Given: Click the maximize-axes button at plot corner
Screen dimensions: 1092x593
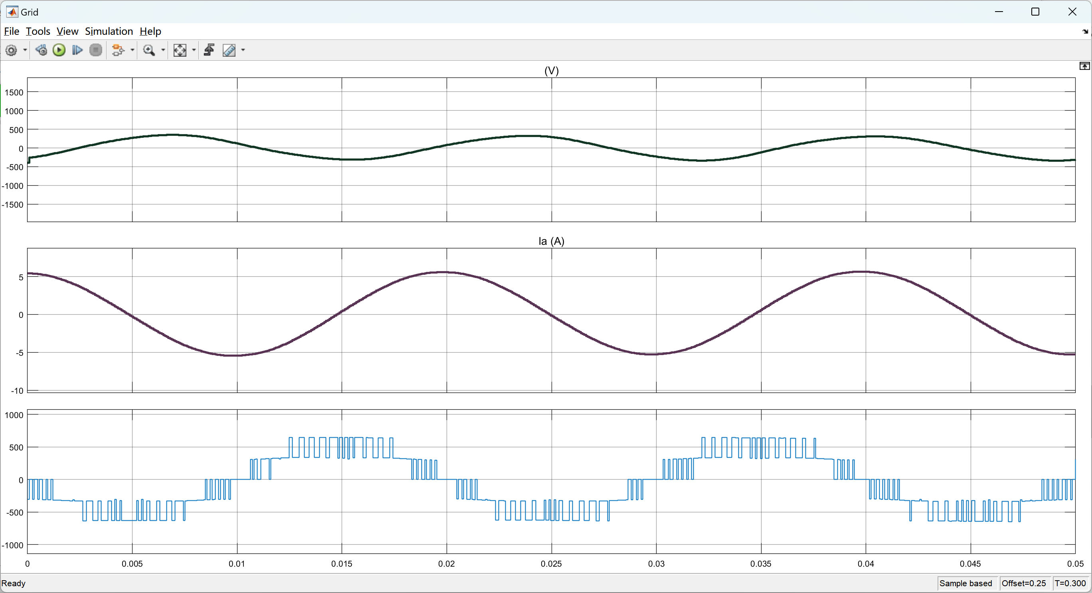Looking at the screenshot, I should pyautogui.click(x=1084, y=66).
